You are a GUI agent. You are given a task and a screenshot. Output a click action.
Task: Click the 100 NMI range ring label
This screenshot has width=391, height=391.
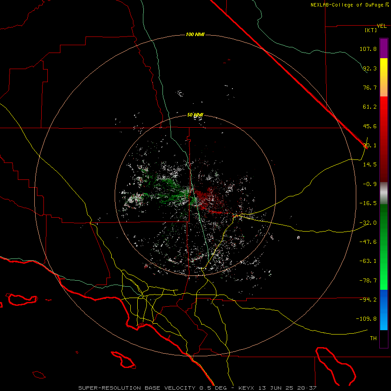pos(195,34)
